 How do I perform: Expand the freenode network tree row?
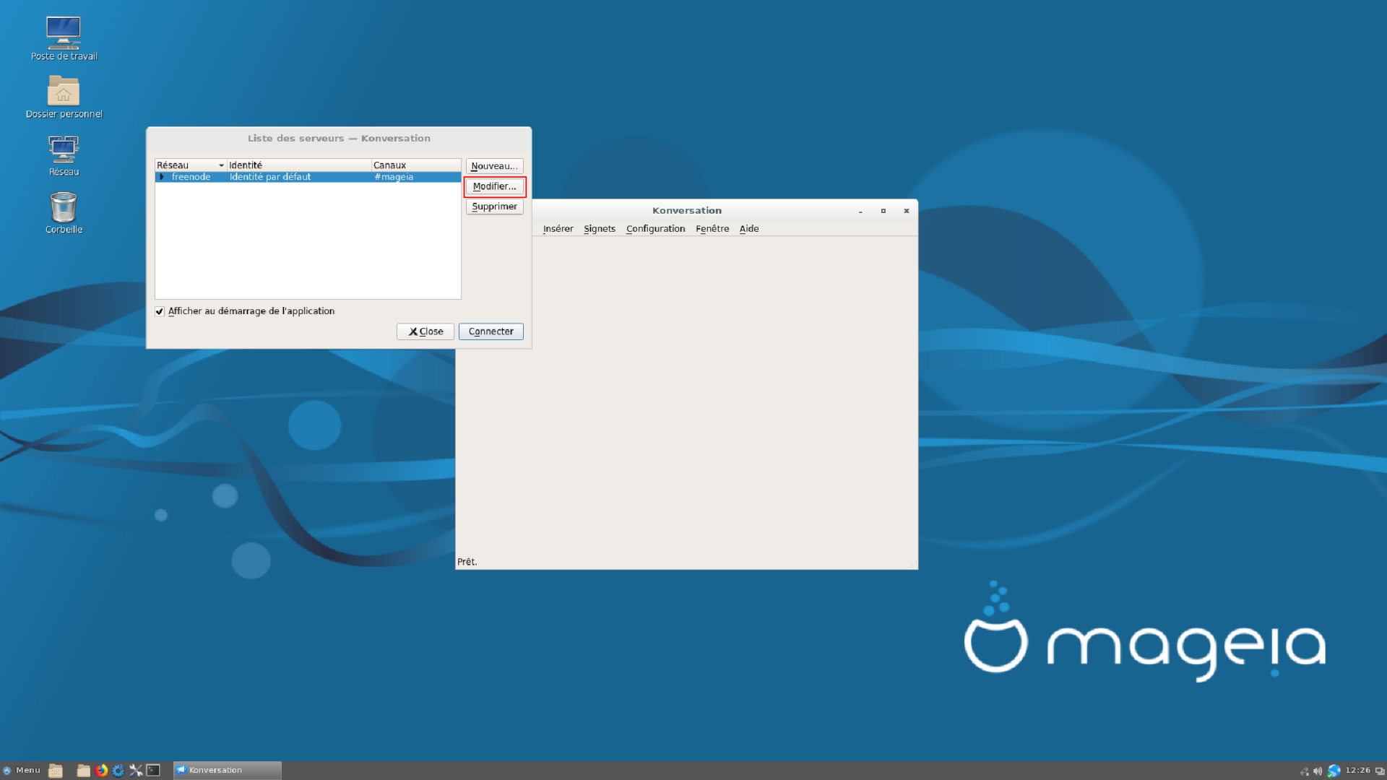[x=162, y=177]
